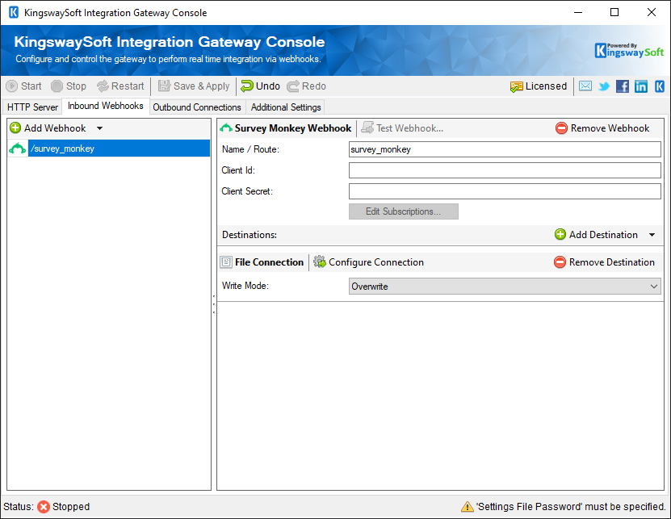Viewport: 671px width, 519px height.
Task: Click the KingswaySoft logo in banner
Action: point(629,50)
